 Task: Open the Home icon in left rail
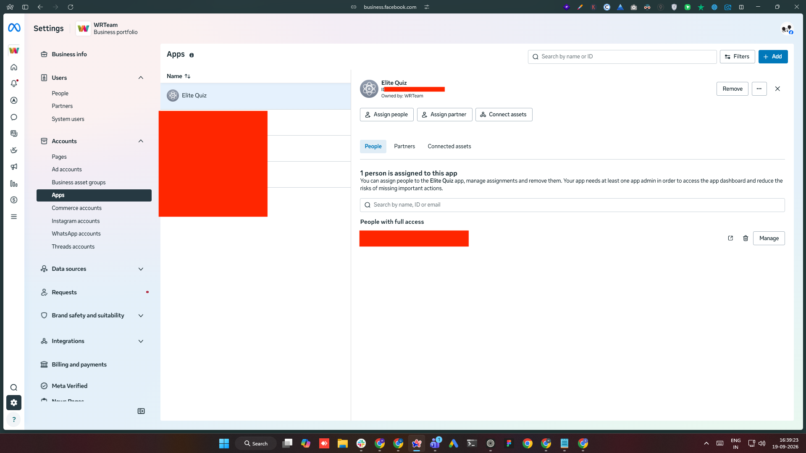14,67
